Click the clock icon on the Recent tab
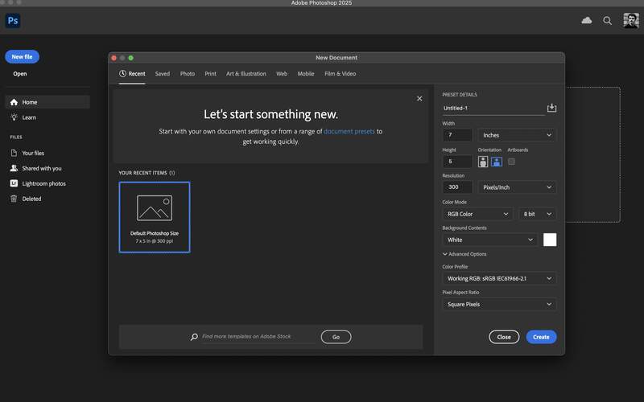The image size is (644, 402). click(x=122, y=74)
